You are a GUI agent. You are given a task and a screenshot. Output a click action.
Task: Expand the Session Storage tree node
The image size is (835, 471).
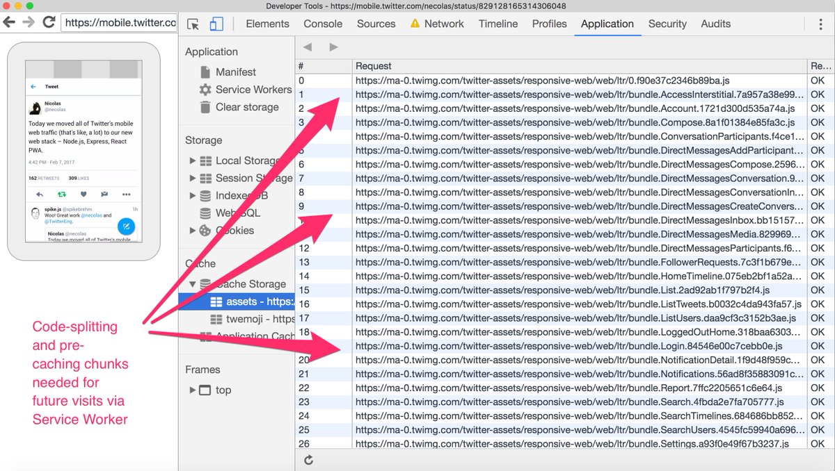click(x=193, y=179)
